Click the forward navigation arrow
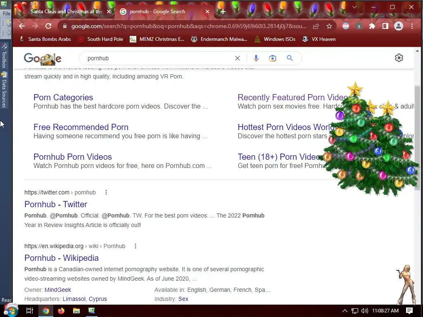This screenshot has width=423, height=317. coord(35,26)
